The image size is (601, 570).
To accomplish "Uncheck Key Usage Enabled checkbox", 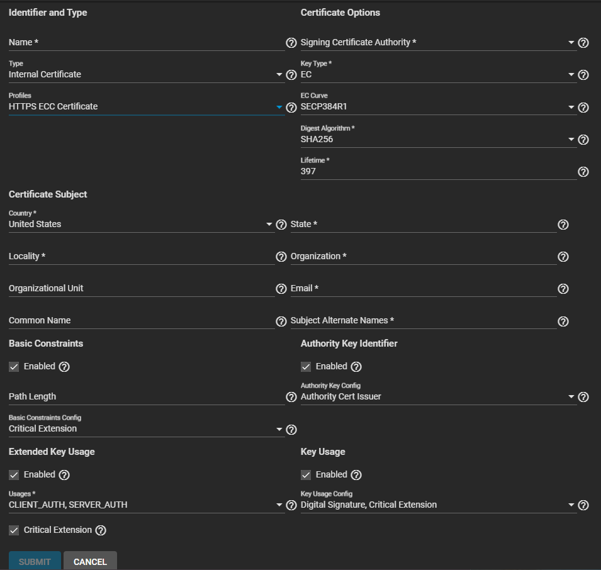I will pyautogui.click(x=306, y=475).
